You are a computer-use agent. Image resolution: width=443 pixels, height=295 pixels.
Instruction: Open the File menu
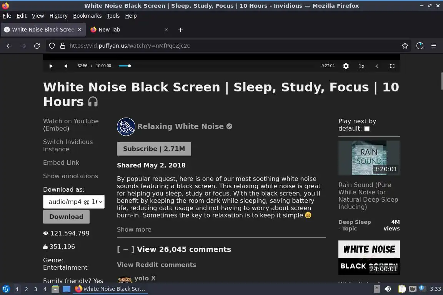(7, 16)
